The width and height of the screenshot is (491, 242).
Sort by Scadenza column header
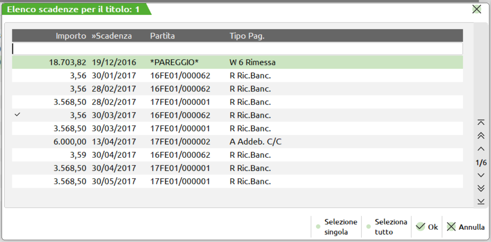(x=112, y=36)
